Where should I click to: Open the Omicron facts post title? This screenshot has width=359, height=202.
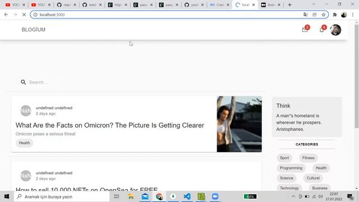point(110,125)
